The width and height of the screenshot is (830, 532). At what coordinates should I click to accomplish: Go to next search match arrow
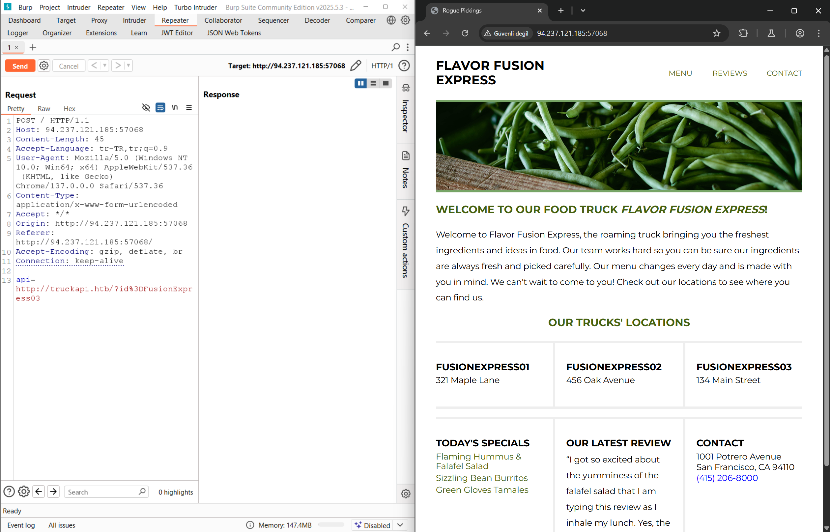pos(54,491)
